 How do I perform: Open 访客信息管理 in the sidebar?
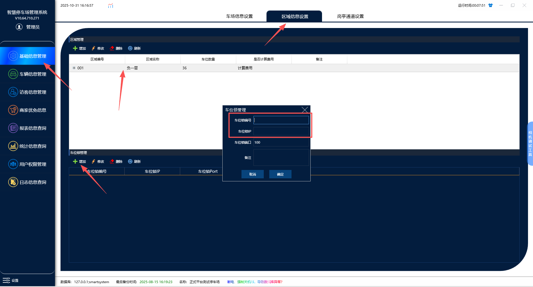[x=27, y=92]
